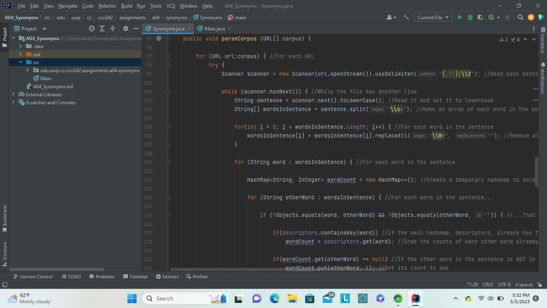Start a Debug session using the bug icon
547x308 pixels.
(x=469, y=18)
